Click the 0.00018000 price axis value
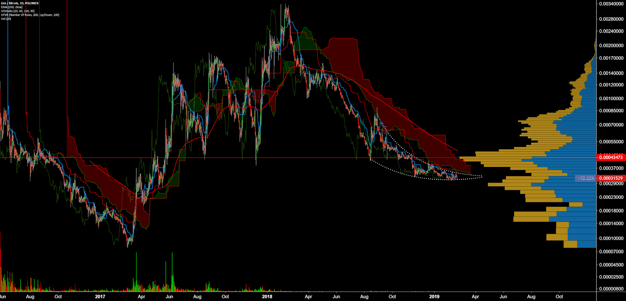The height and width of the screenshot is (301, 626). pyautogui.click(x=611, y=211)
